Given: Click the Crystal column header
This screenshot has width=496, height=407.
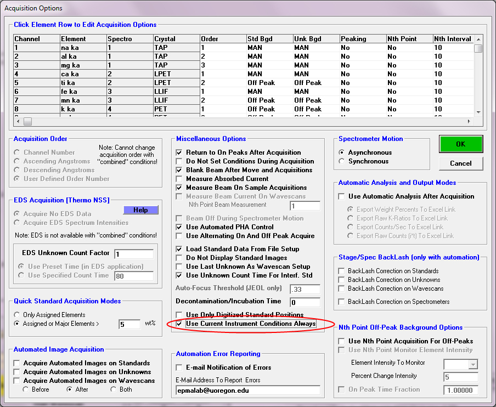Looking at the screenshot, I should [176, 39].
